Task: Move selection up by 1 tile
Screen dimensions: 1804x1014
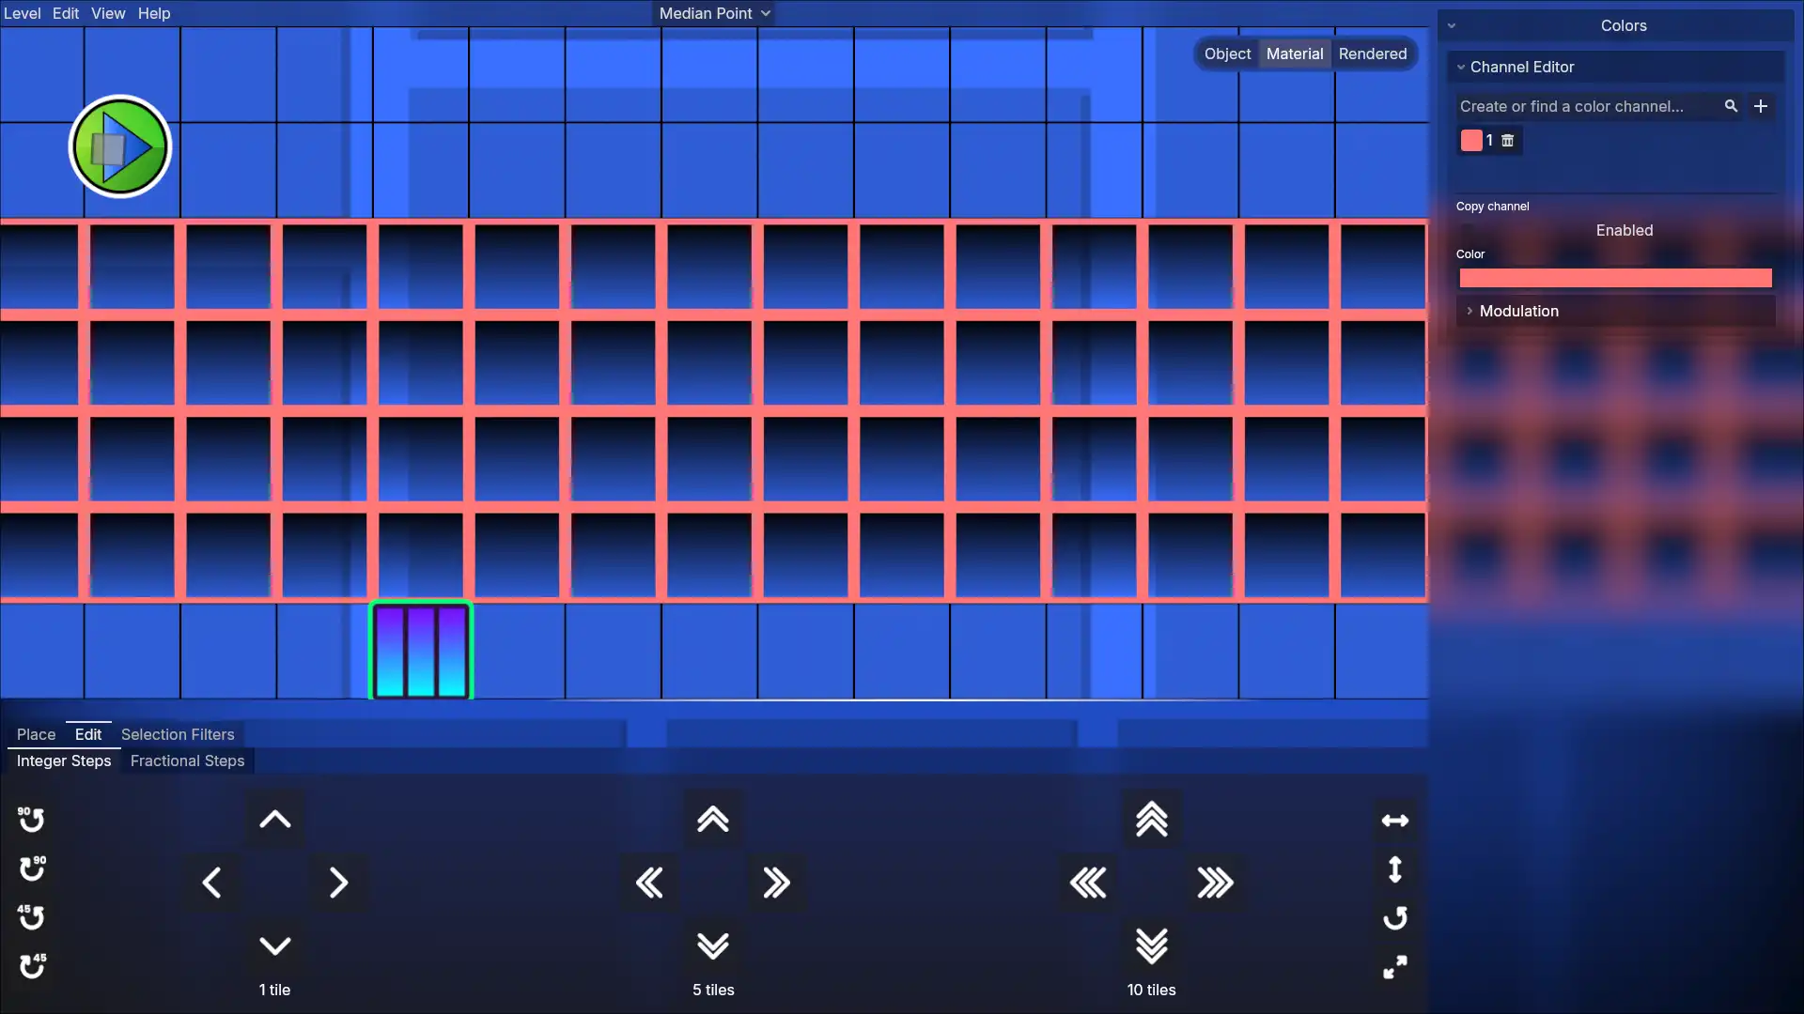Action: tap(274, 820)
